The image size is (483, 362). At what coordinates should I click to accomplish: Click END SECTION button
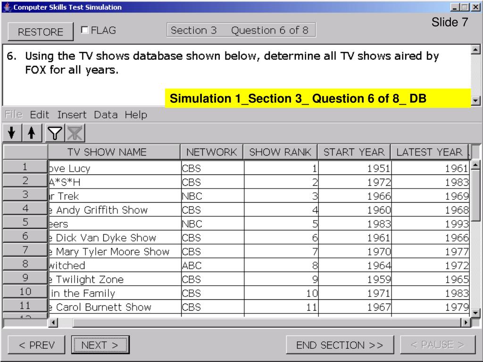tap(340, 345)
